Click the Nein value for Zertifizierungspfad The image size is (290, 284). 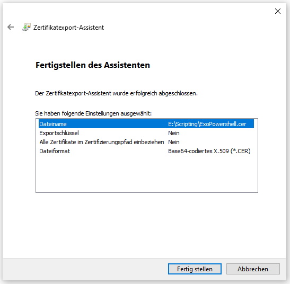[x=174, y=142]
